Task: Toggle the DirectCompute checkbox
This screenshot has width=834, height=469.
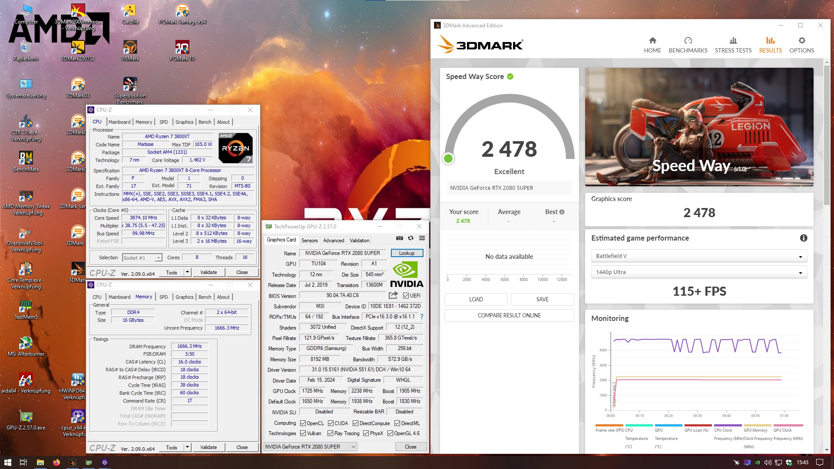Action: pos(356,423)
